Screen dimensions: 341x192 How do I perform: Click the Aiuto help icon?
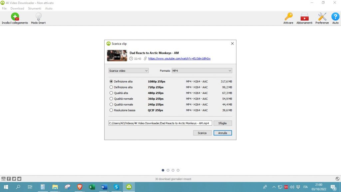coord(335,17)
